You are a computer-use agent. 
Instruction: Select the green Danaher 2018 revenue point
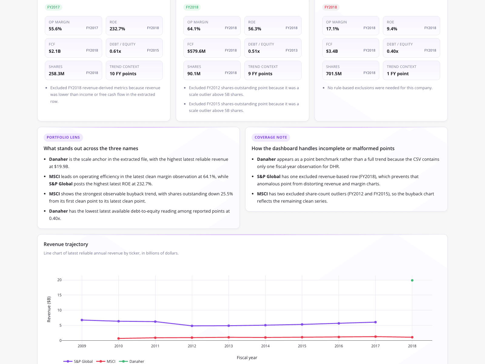pos(412,280)
